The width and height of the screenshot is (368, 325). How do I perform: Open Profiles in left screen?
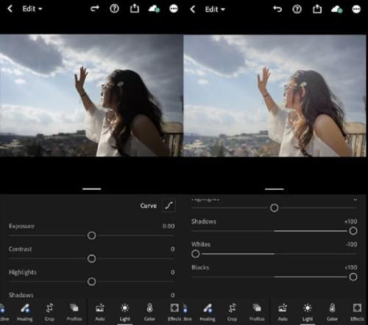click(74, 312)
